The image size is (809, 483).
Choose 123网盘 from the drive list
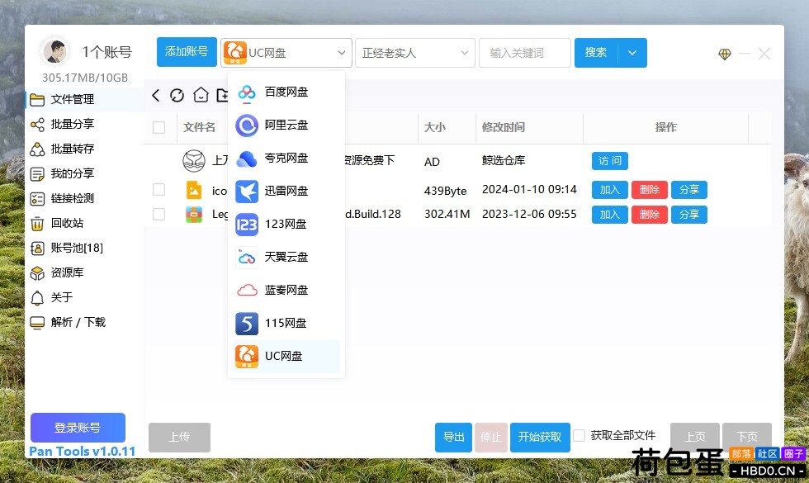coord(286,225)
